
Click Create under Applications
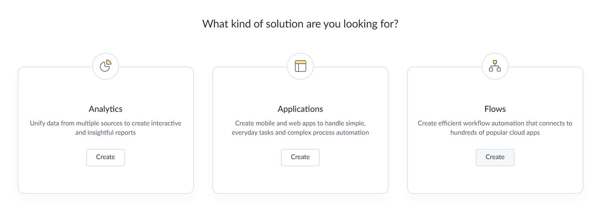tap(300, 157)
